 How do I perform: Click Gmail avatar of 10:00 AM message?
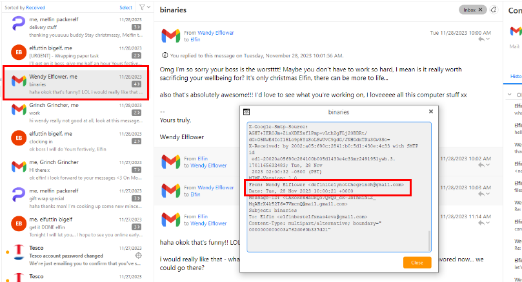click(x=171, y=36)
